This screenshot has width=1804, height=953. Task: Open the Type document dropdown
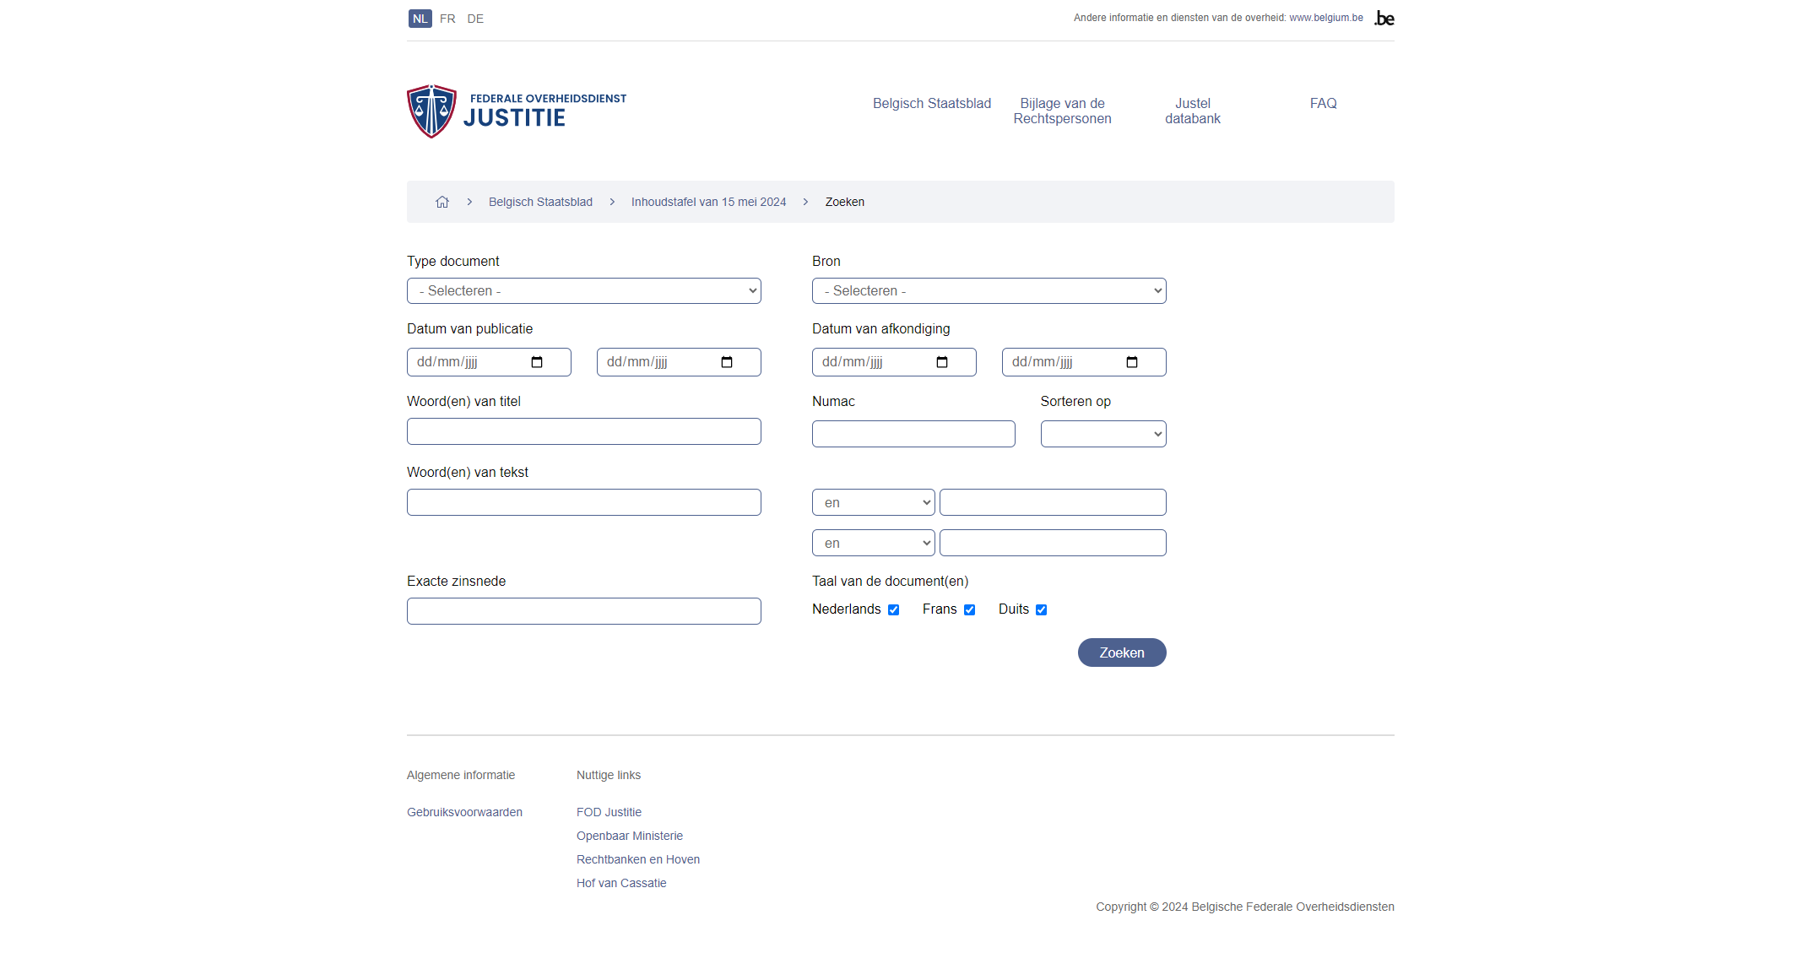(x=583, y=291)
